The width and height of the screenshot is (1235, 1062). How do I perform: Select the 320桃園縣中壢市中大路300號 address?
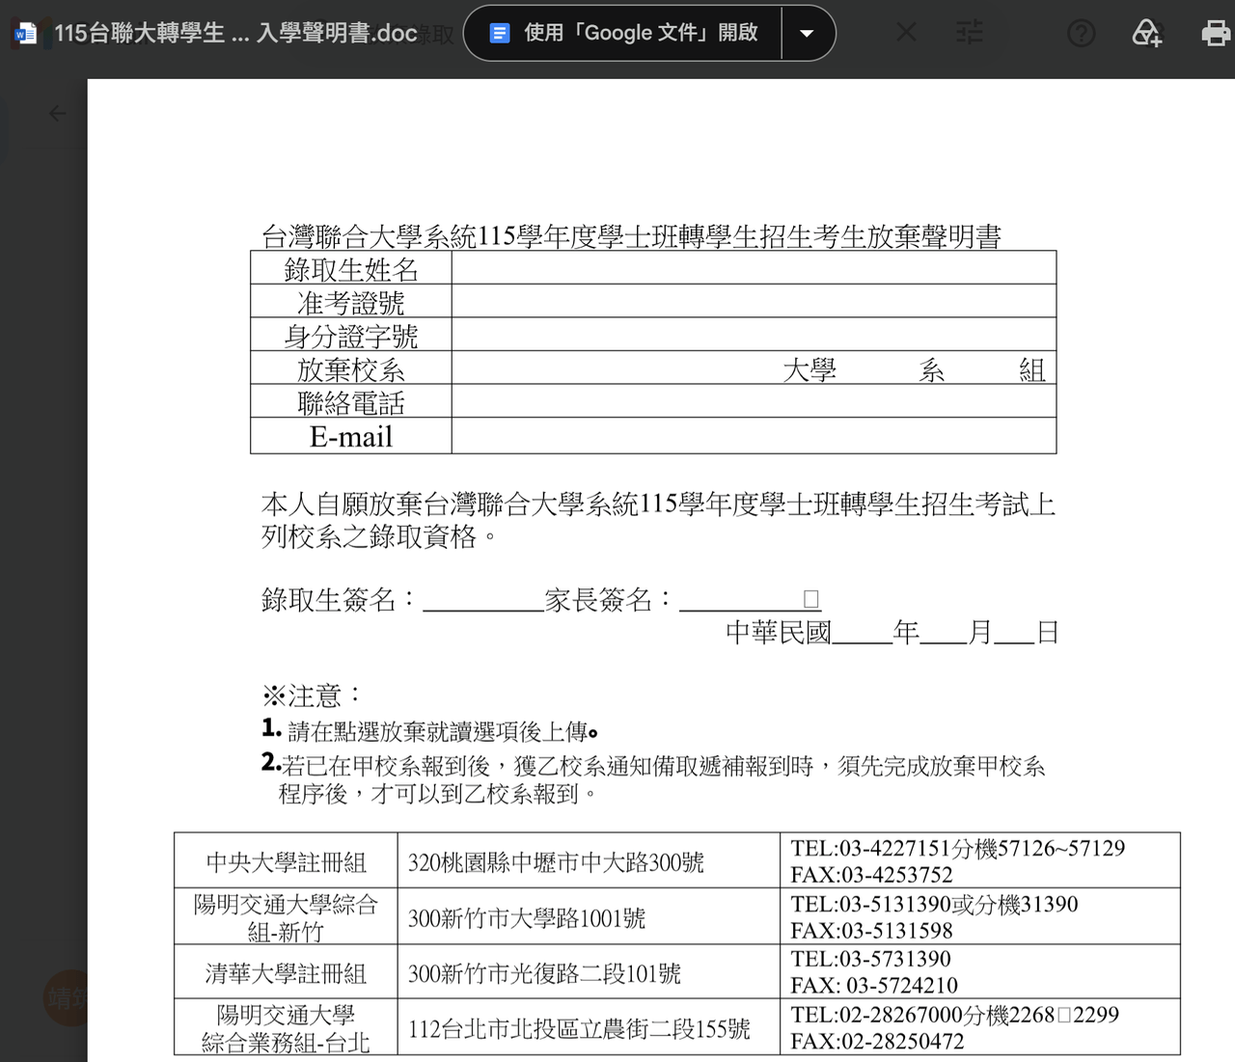(x=556, y=861)
